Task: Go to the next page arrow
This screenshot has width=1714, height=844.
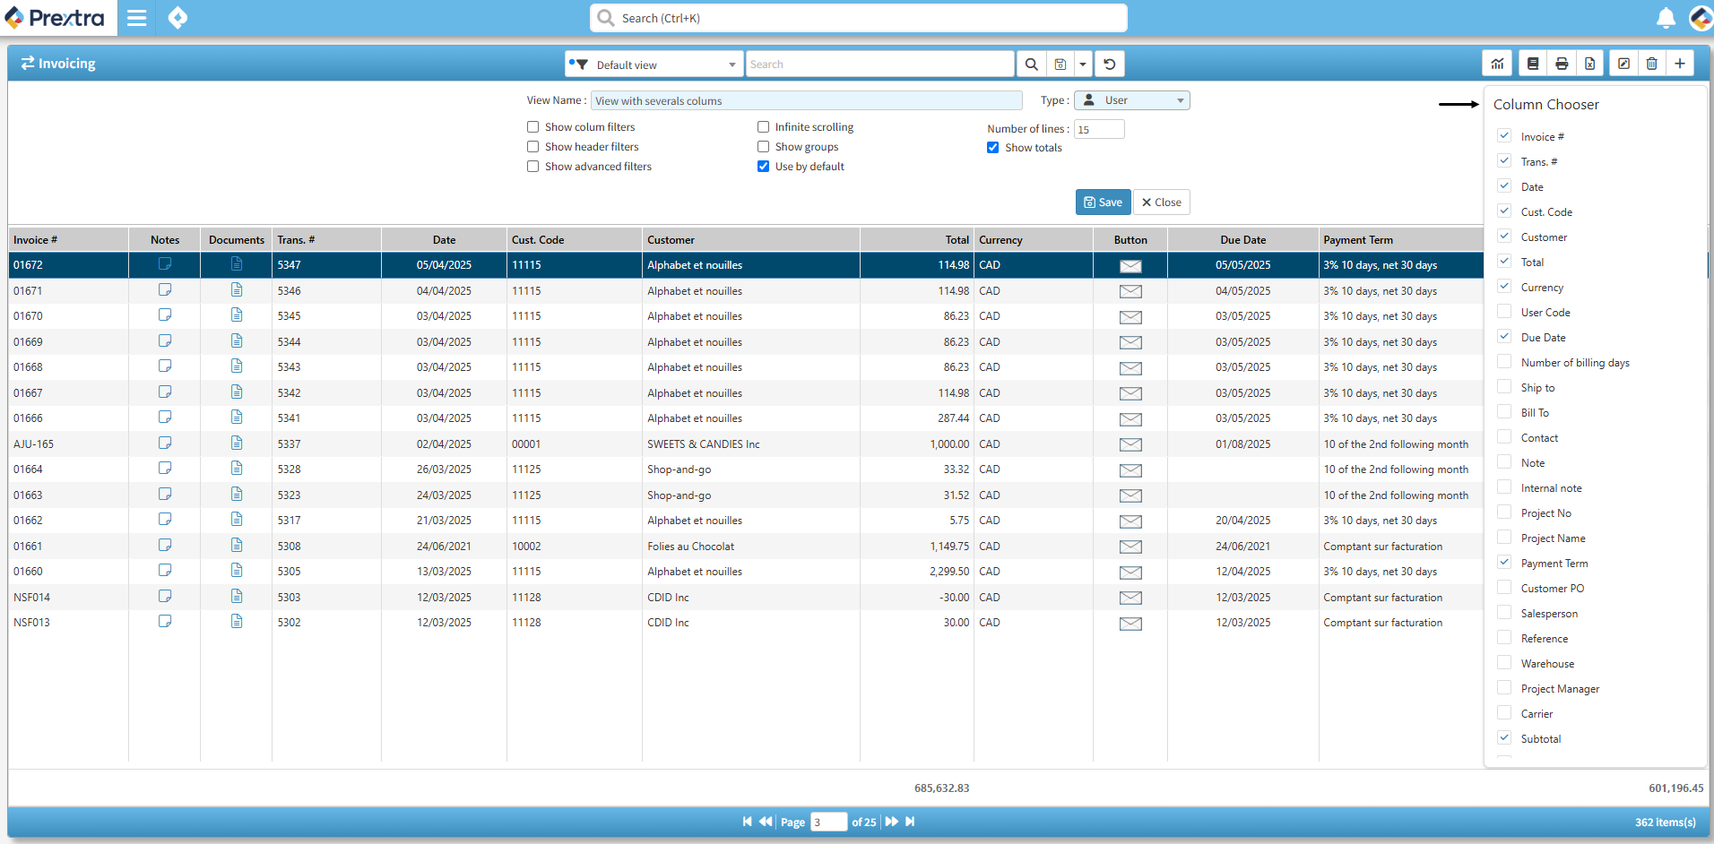Action: coord(891,822)
